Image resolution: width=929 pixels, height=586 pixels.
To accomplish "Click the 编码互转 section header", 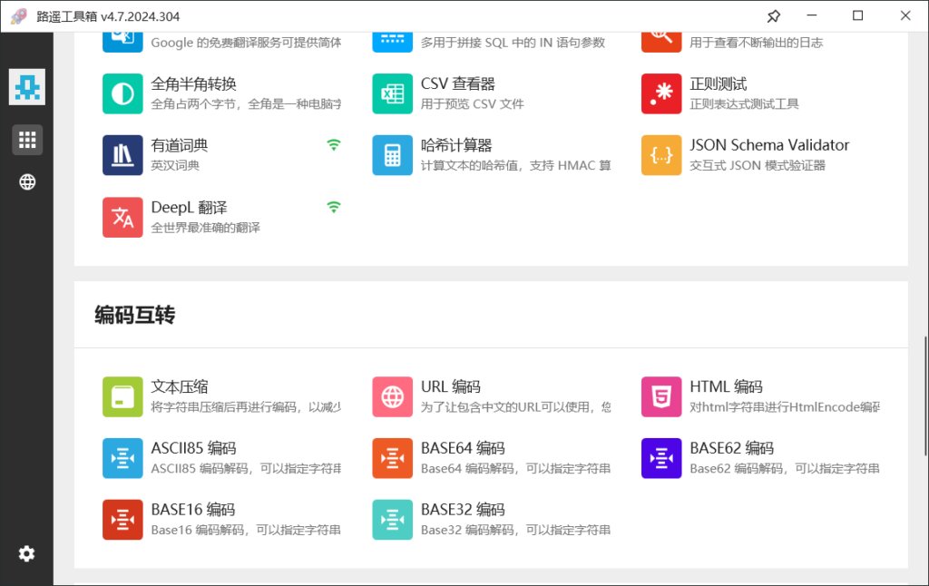I will coord(135,315).
